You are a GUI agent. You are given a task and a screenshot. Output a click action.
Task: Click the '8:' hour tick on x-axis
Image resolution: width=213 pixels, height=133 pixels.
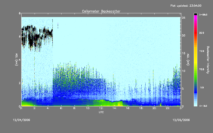tap(75, 108)
